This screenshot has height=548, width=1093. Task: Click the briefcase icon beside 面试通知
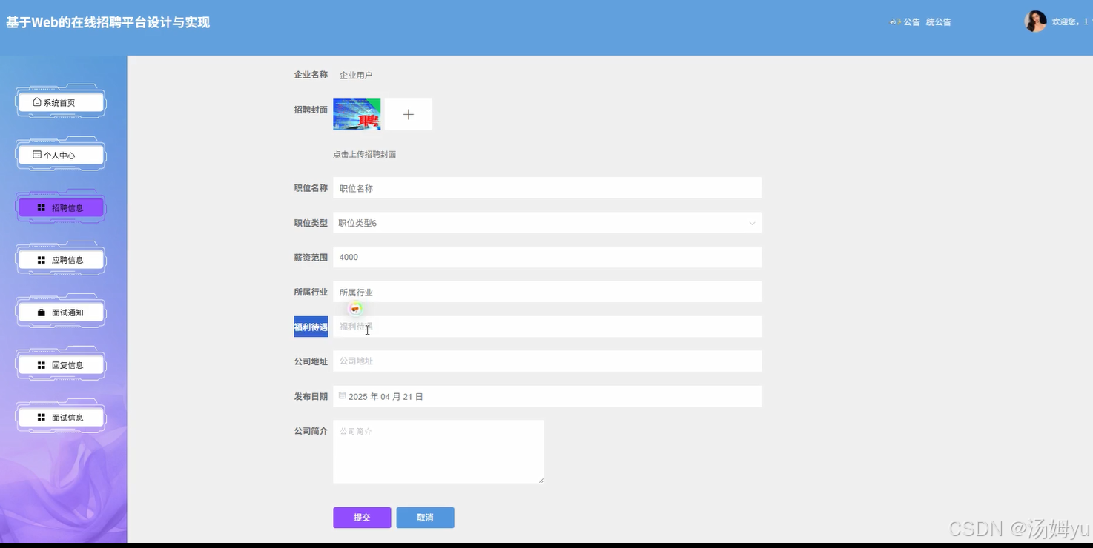point(42,313)
